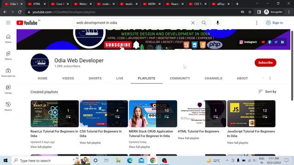Open YouTube settings three-dot menu

(x=257, y=23)
